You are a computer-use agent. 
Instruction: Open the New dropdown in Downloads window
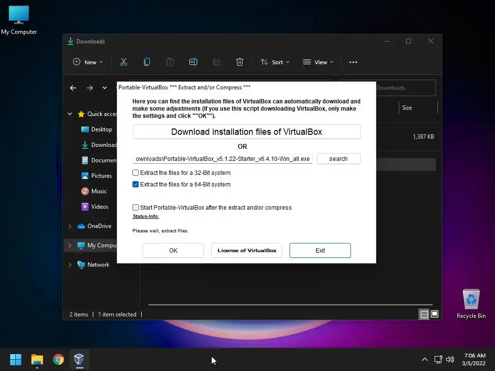click(x=88, y=62)
